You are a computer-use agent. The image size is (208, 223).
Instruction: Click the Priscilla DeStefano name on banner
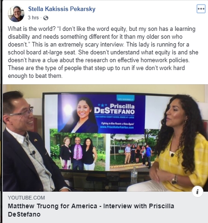tap(115, 109)
